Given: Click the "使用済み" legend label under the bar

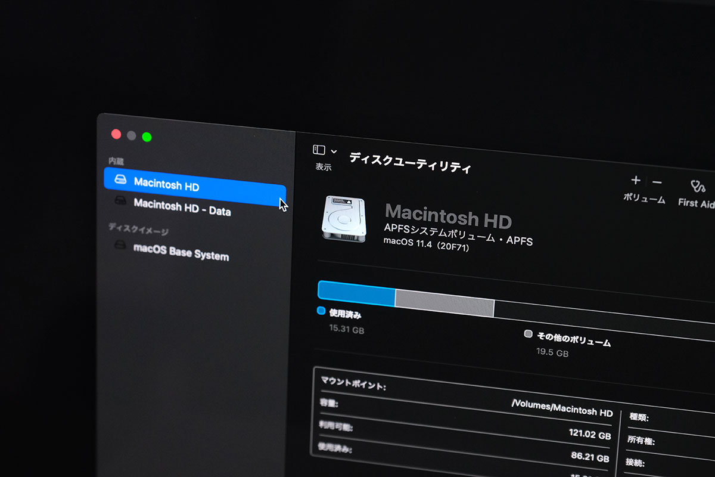Looking at the screenshot, I should [345, 314].
